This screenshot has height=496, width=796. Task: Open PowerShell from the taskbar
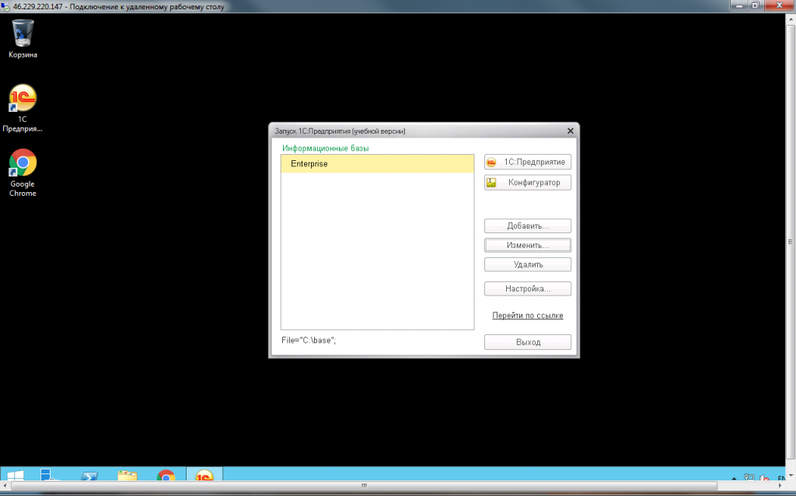89,475
